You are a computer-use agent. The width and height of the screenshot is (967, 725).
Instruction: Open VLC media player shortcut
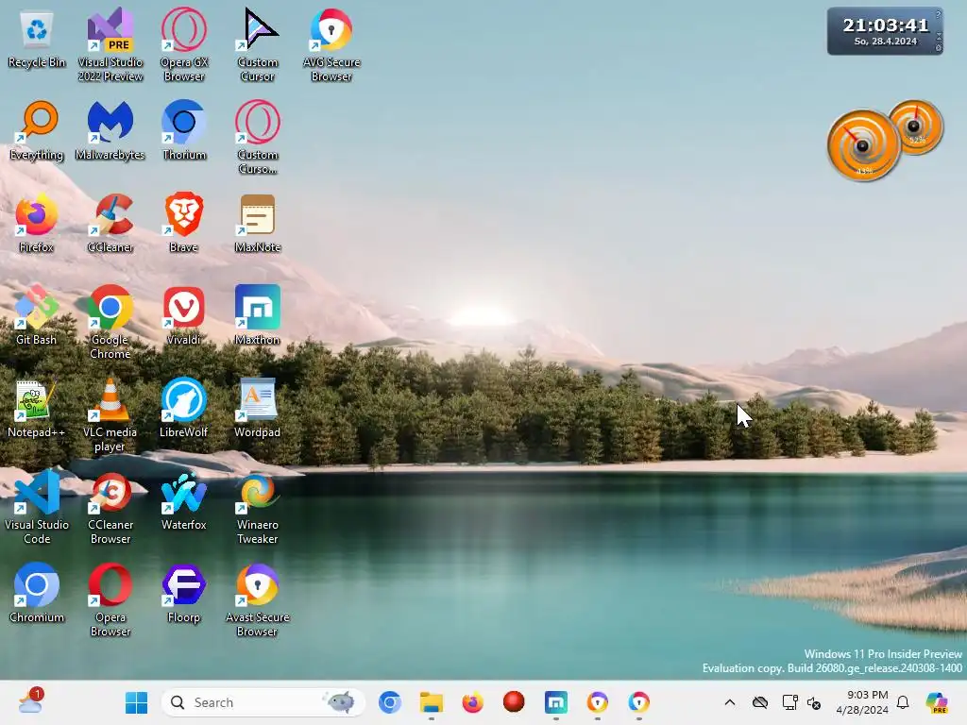click(110, 414)
